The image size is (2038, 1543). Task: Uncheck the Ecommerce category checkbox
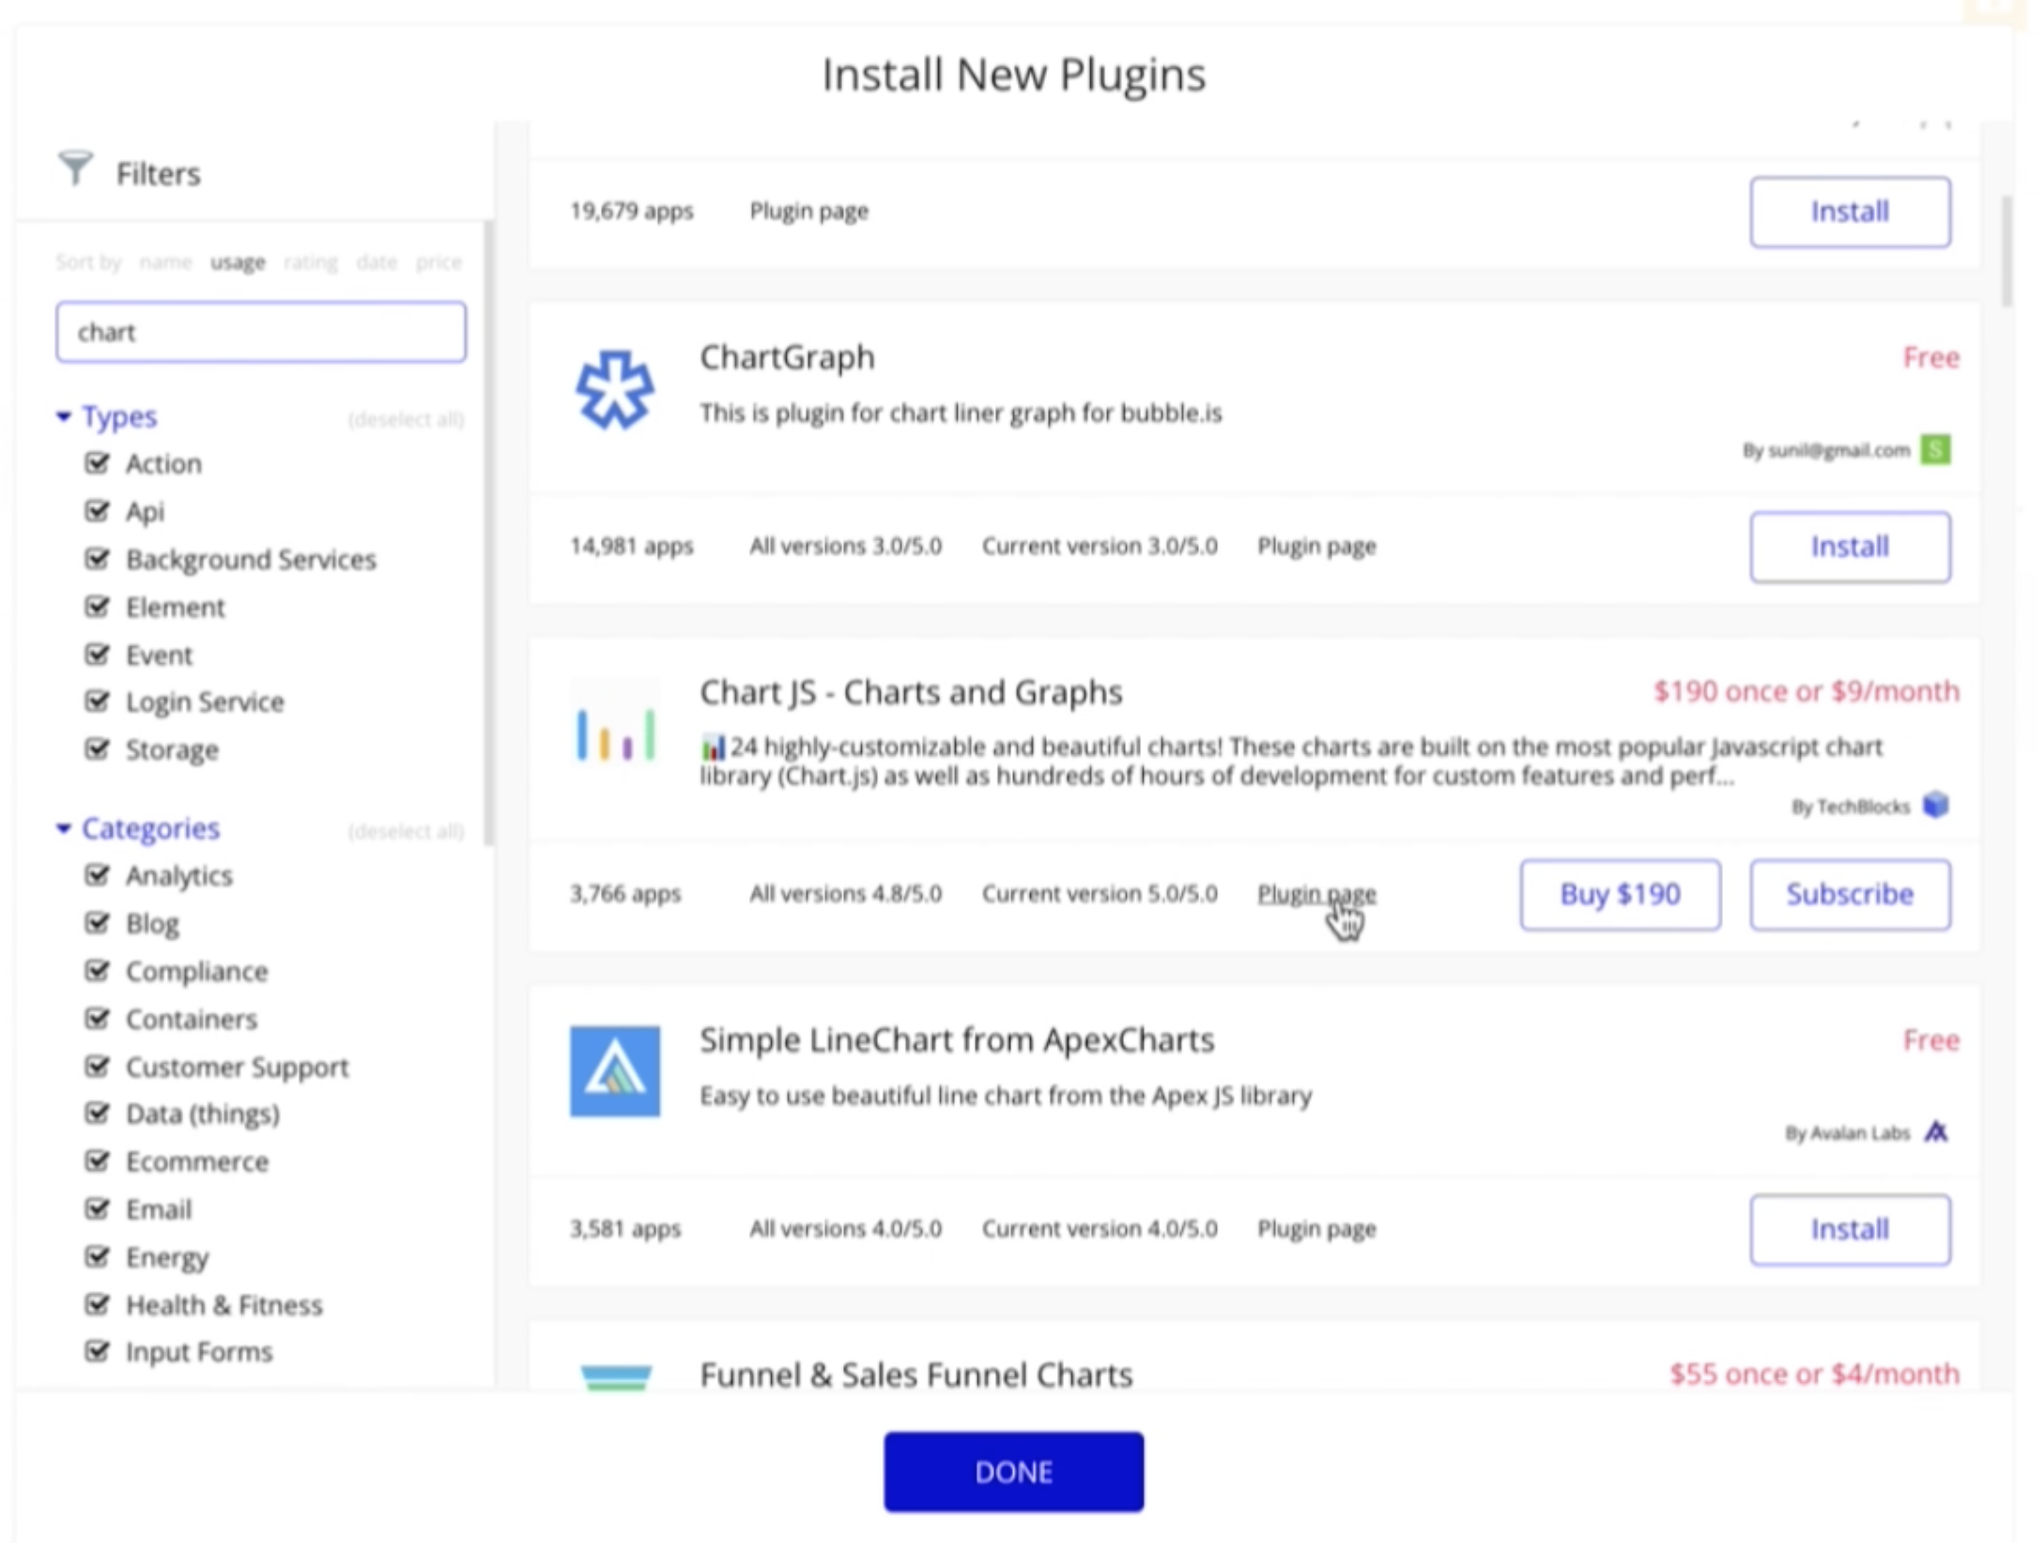96,1161
